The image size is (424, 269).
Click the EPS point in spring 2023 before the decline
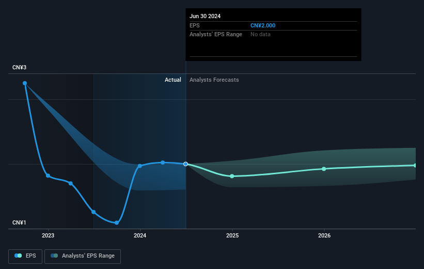(x=71, y=184)
